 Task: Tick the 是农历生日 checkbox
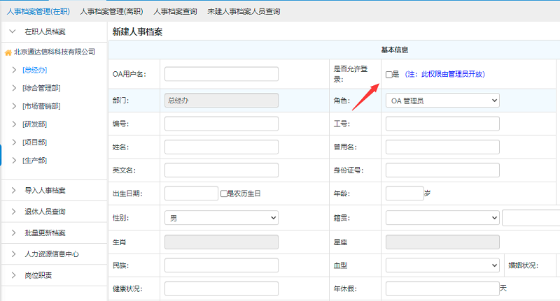tap(224, 194)
